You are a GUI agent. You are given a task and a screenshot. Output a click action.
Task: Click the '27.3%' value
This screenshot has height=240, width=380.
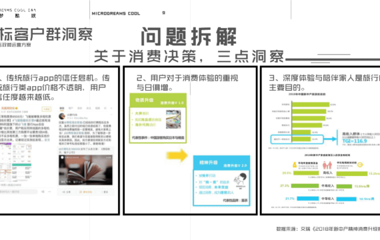click(x=285, y=186)
